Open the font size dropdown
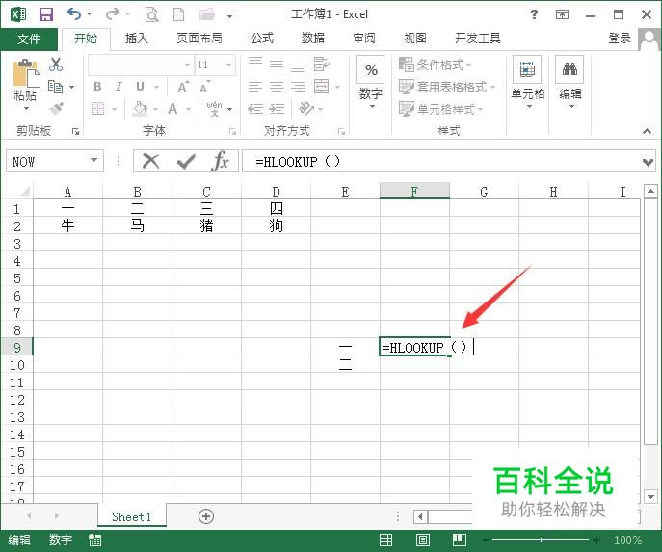The image size is (662, 552). pos(228,65)
